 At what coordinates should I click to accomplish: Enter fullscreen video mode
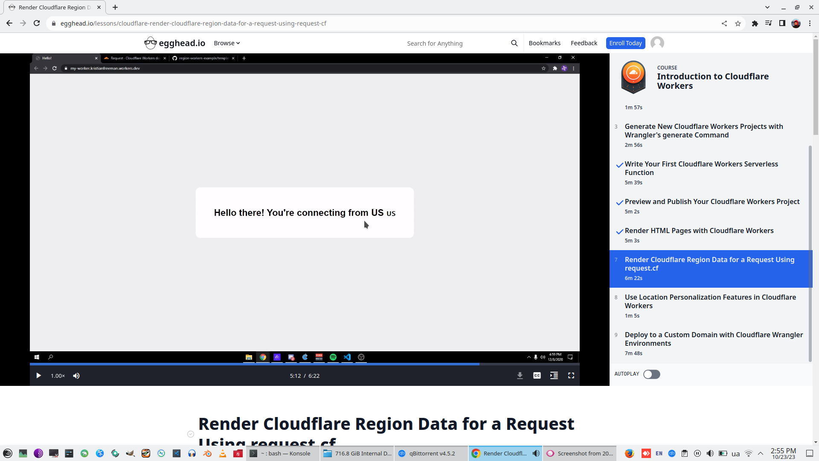click(x=571, y=376)
